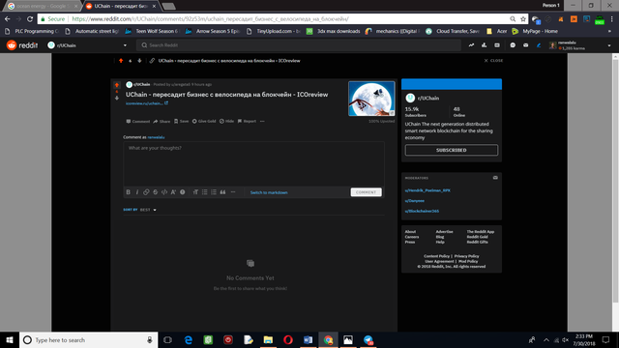
Task: Open r/UChain community dropdown
Action: [87, 45]
